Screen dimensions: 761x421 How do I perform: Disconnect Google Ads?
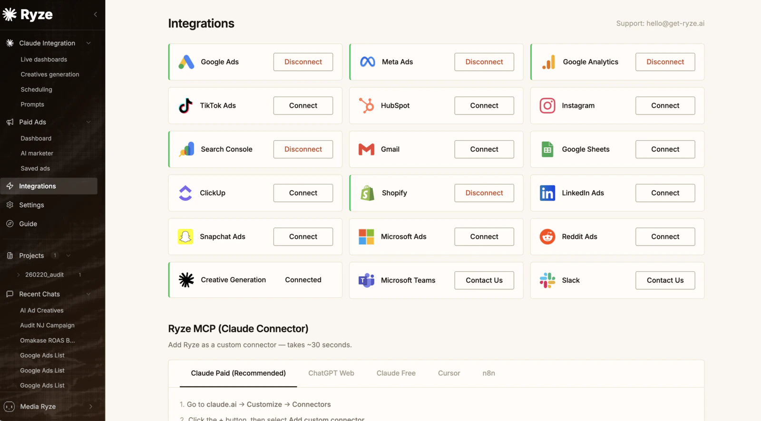click(303, 62)
